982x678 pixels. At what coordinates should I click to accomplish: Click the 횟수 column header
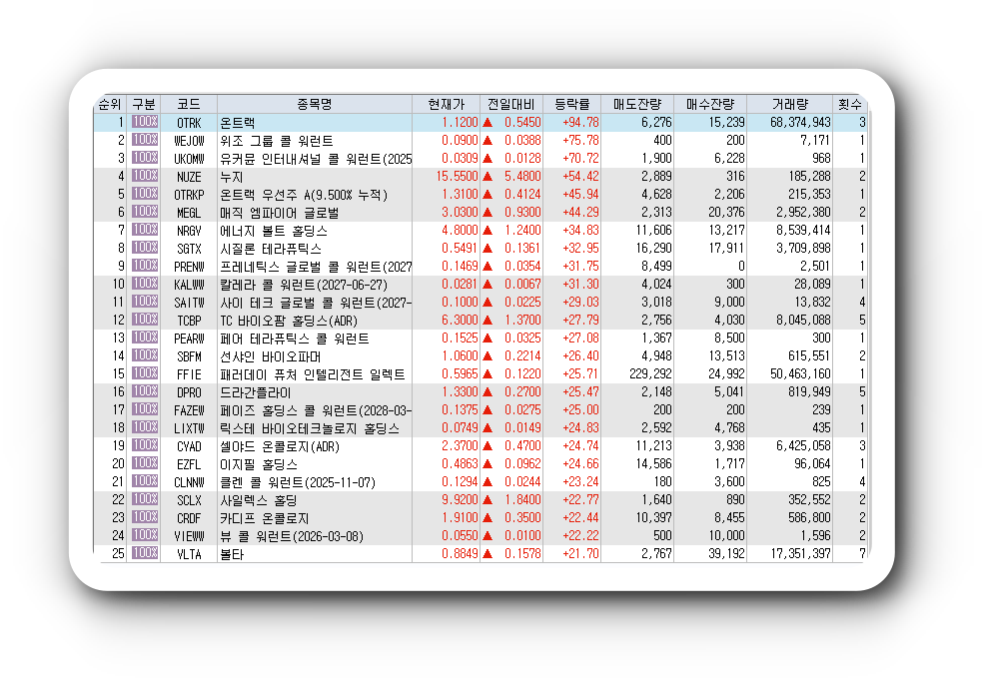pyautogui.click(x=850, y=104)
